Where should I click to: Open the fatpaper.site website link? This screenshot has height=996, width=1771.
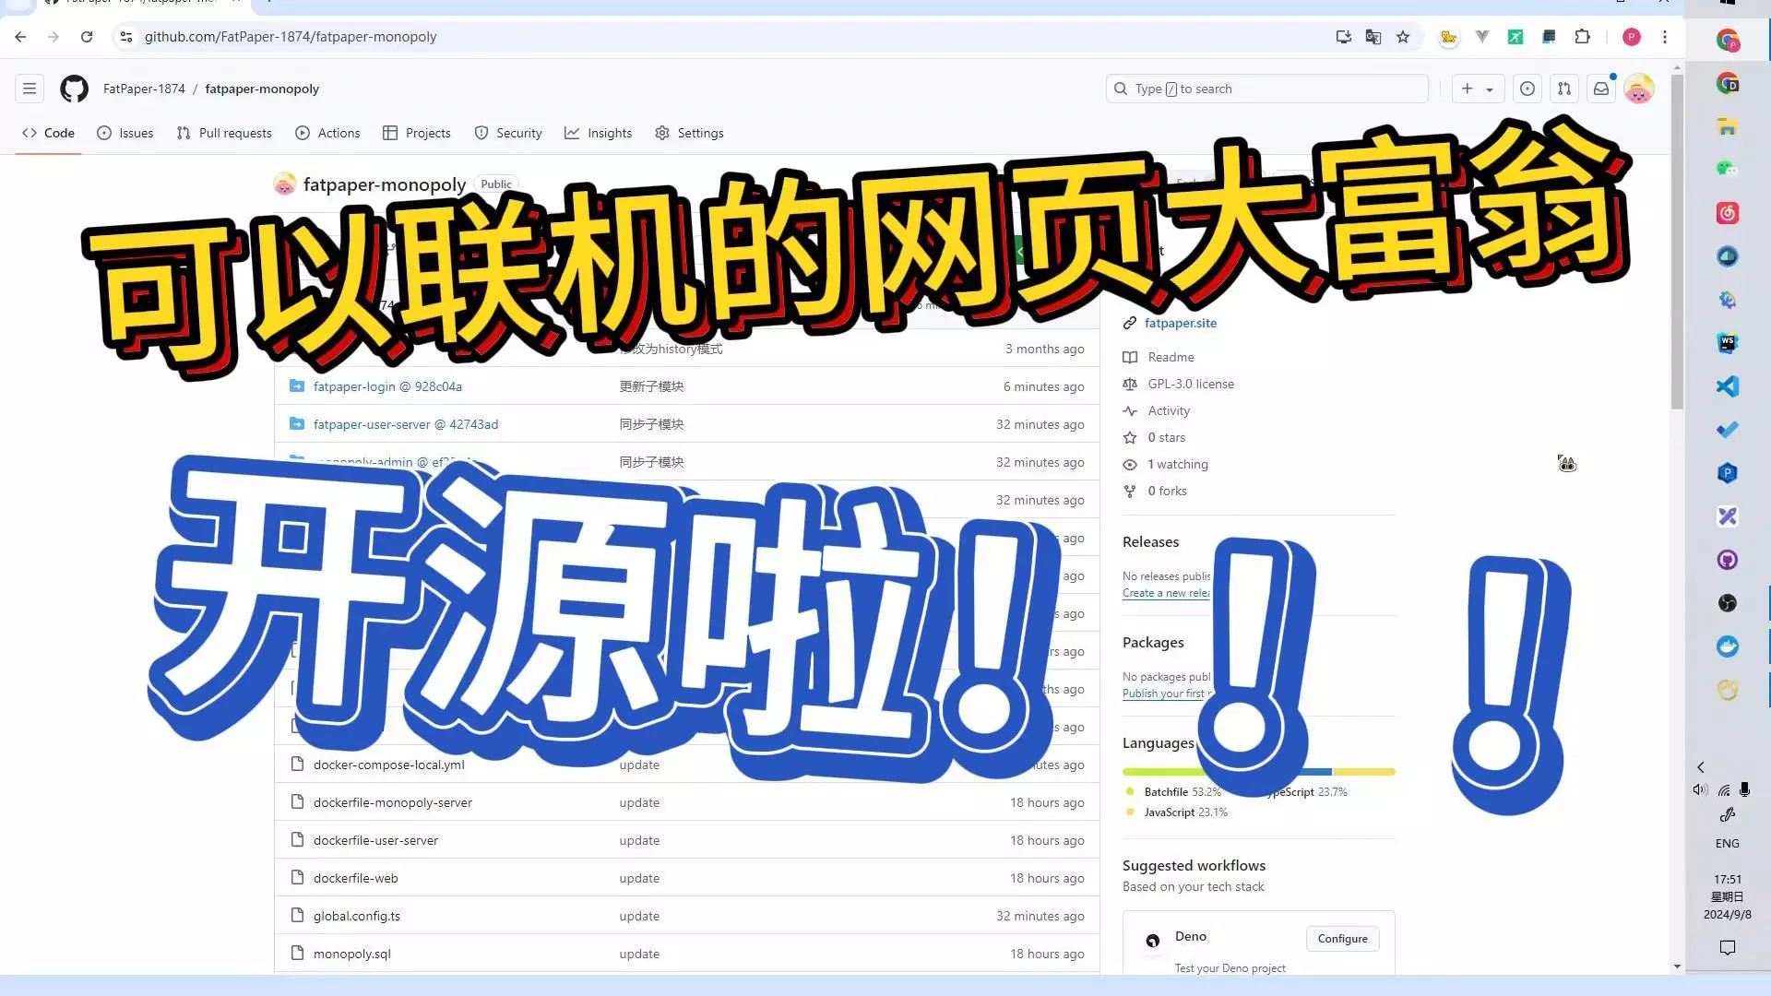pos(1180,323)
